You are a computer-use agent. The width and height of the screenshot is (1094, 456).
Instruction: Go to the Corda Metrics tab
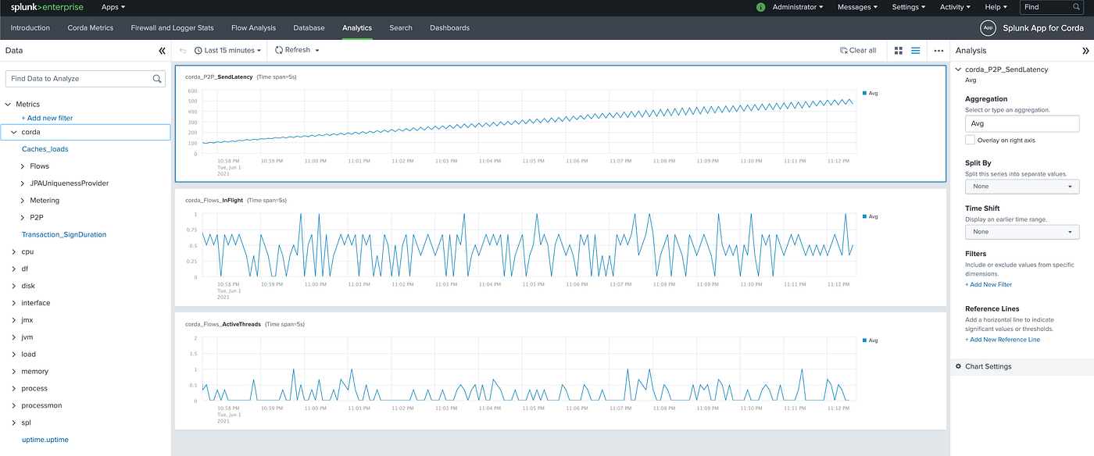91,28
